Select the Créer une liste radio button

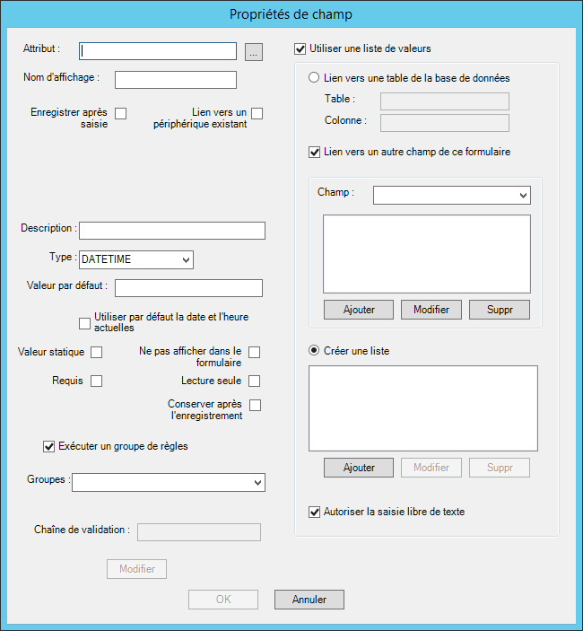pyautogui.click(x=314, y=351)
